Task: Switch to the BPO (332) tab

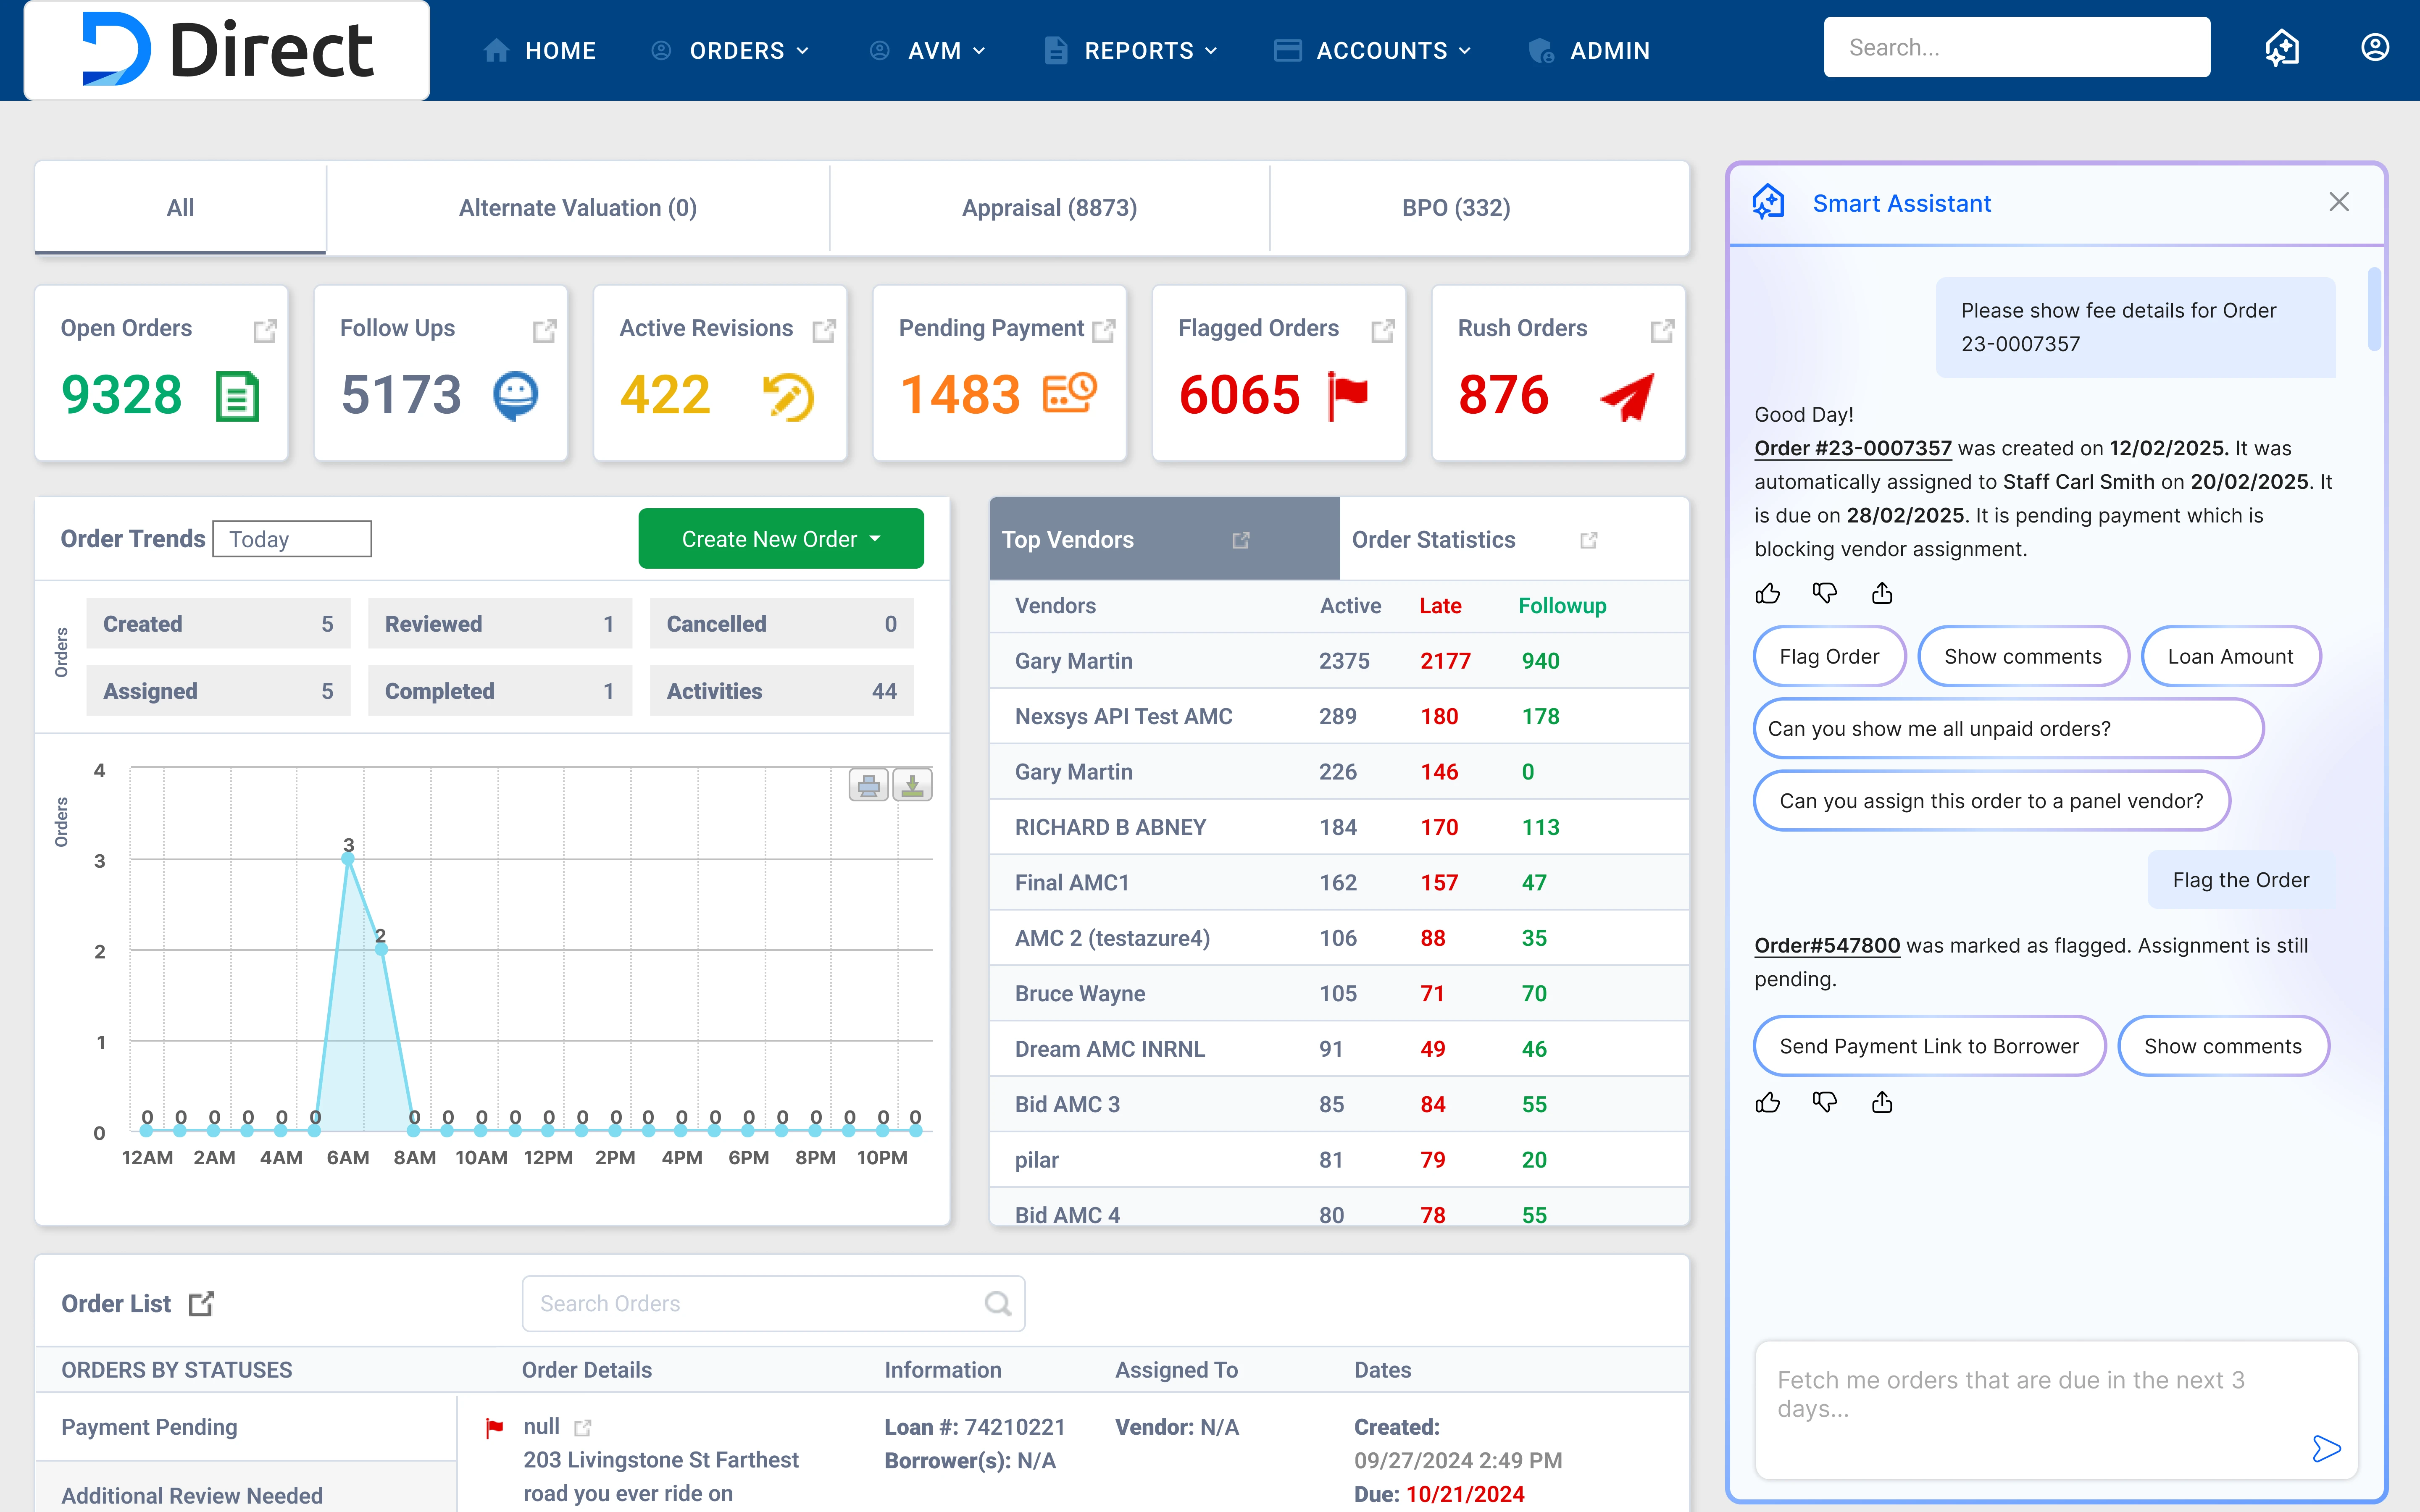Action: point(1455,208)
